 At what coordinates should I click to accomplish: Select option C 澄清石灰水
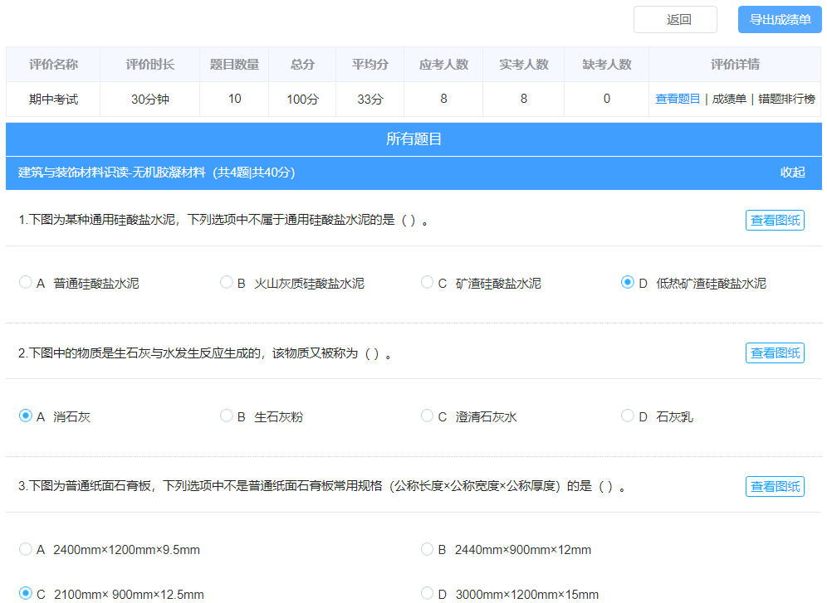[x=428, y=416]
